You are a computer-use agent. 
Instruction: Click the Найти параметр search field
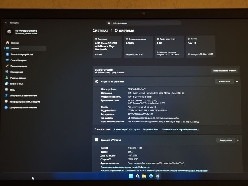144,23
